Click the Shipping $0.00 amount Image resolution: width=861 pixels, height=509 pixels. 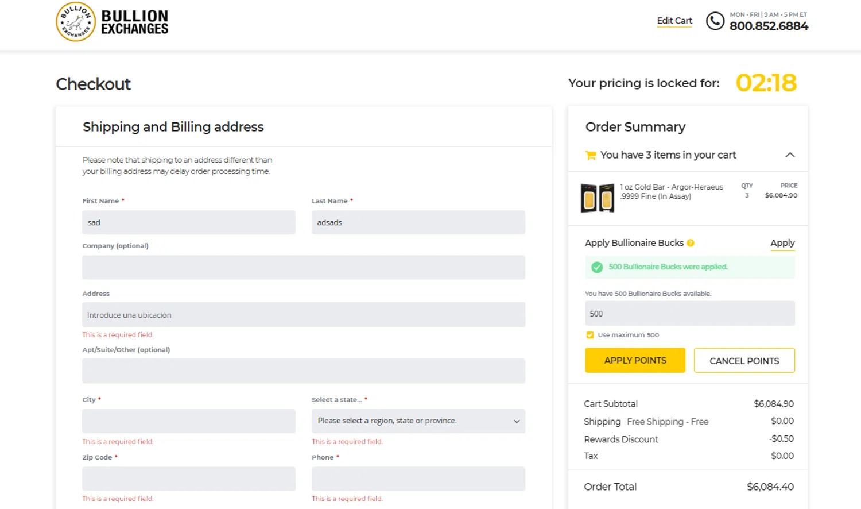tap(782, 421)
